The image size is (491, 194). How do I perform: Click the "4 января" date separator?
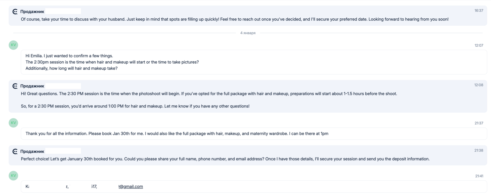(x=248, y=33)
